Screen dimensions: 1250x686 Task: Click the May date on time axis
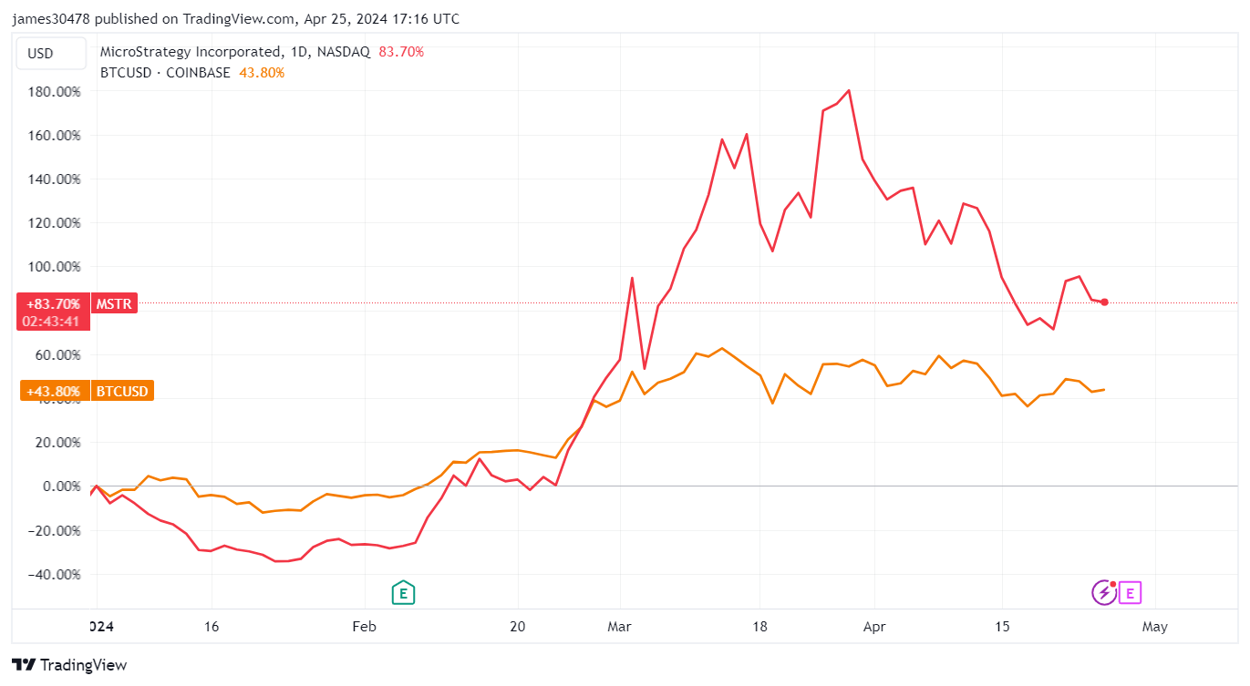[1154, 627]
